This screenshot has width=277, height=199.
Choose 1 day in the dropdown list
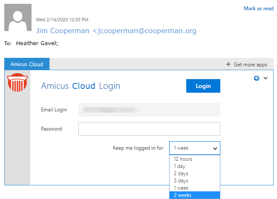pyautogui.click(x=195, y=166)
